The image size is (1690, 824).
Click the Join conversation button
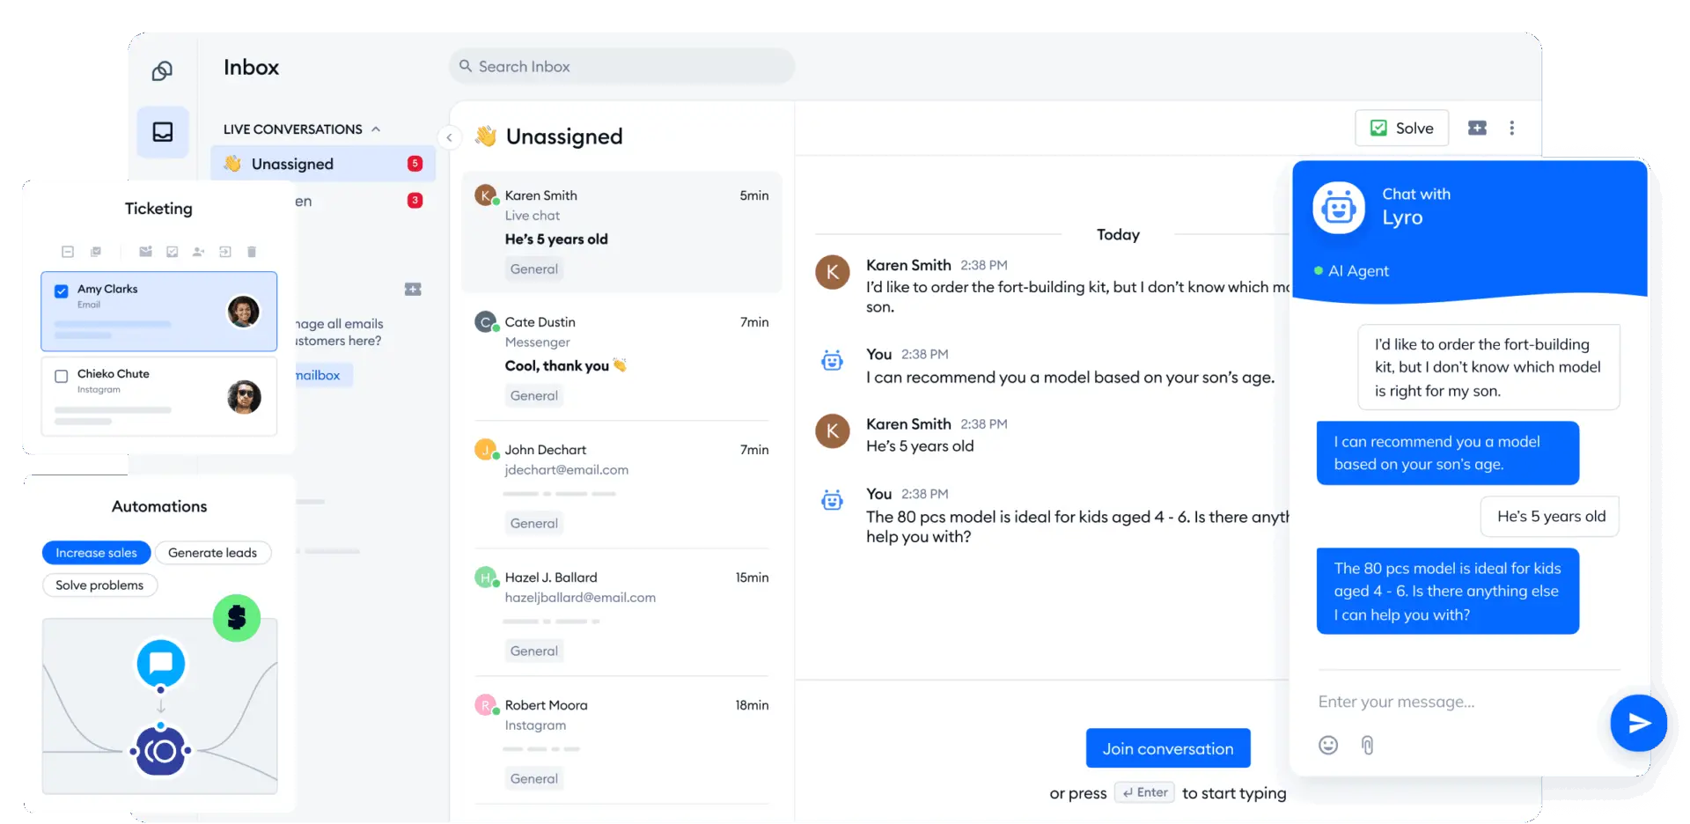[1167, 748]
